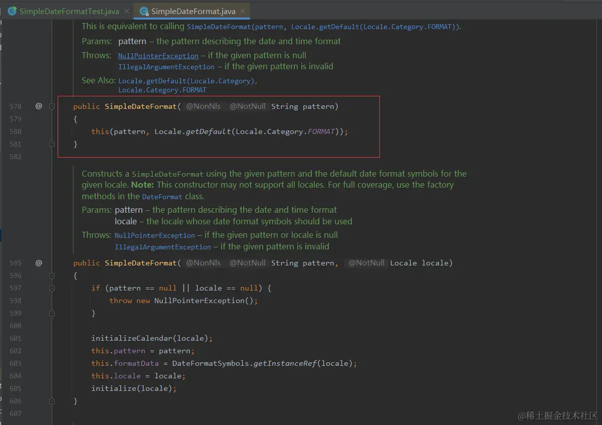Click line number 578 in the gutter
The width and height of the screenshot is (602, 425).
16,106
